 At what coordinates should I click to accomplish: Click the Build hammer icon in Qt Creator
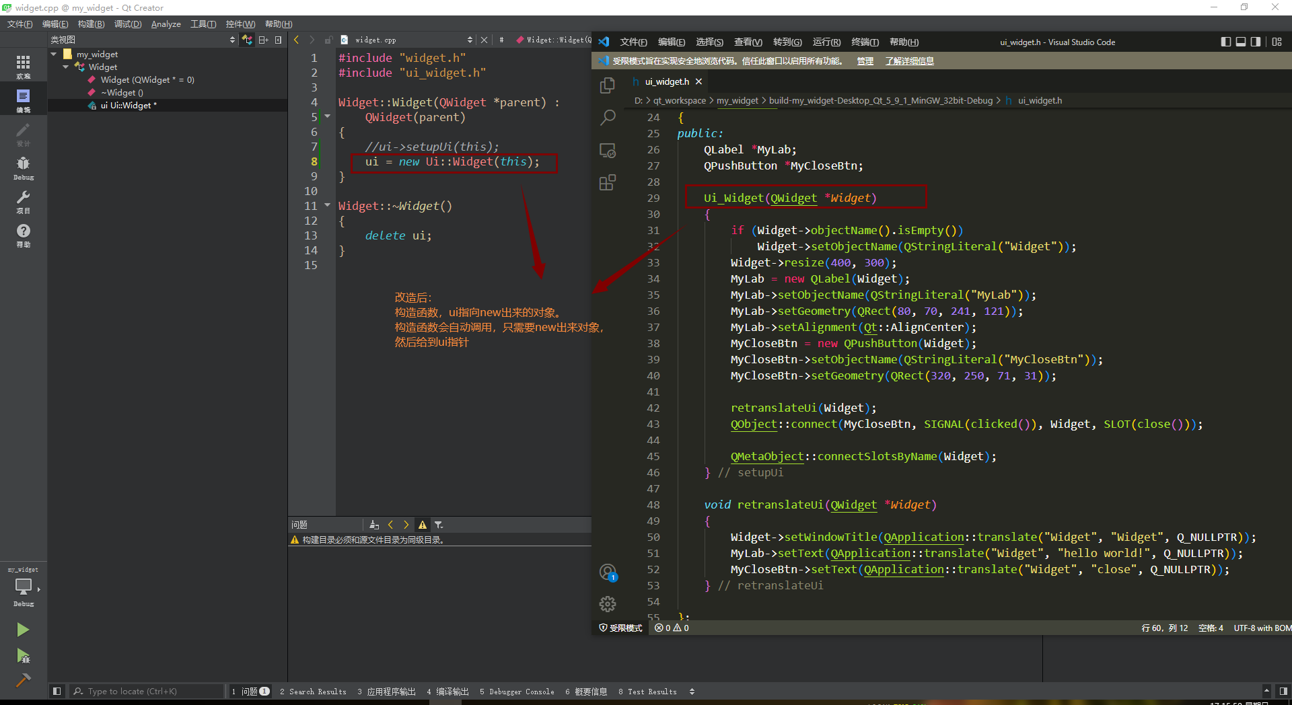pyautogui.click(x=23, y=680)
